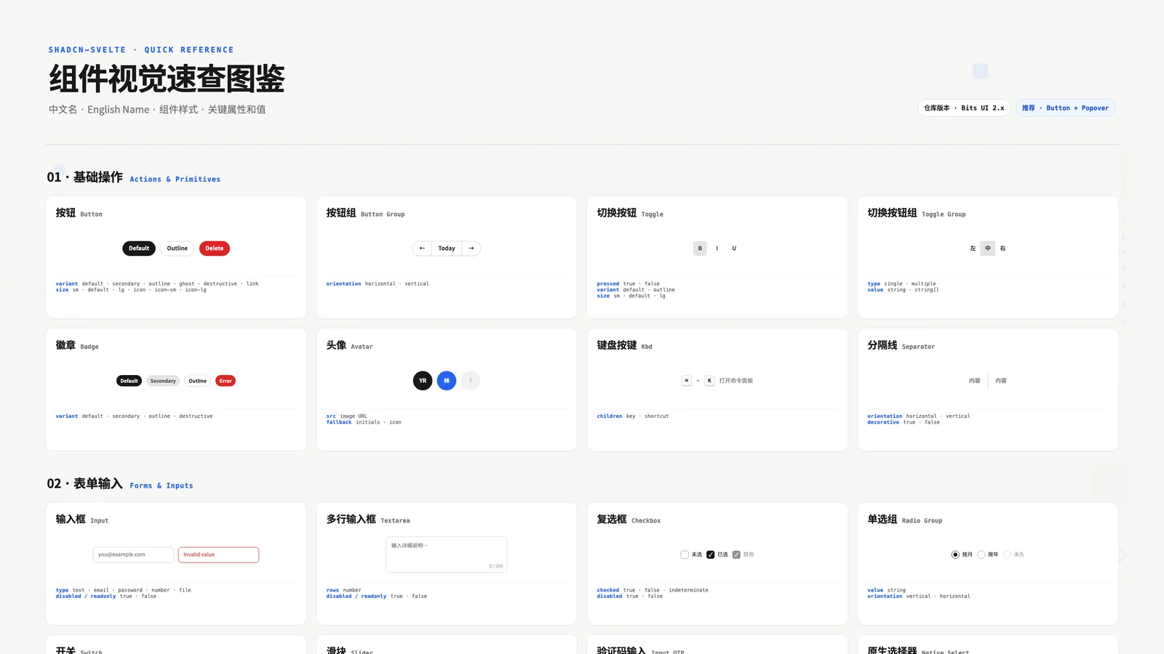Screen dimensions: 1164x654
Task: Check the 未选 checkbox
Action: (x=685, y=554)
